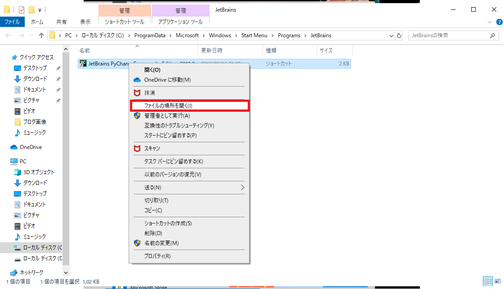The height and width of the screenshot is (289, 504).
Task: Expand the 送る(N) submenu arrow
Action: click(242, 188)
